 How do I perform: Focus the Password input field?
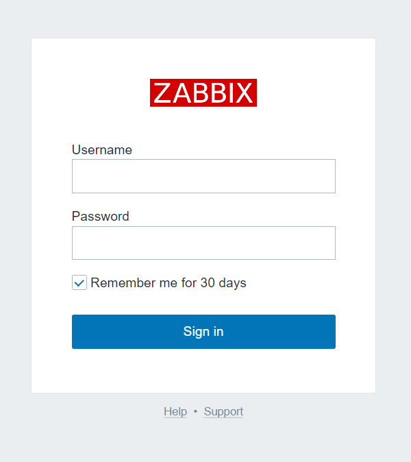click(x=203, y=243)
